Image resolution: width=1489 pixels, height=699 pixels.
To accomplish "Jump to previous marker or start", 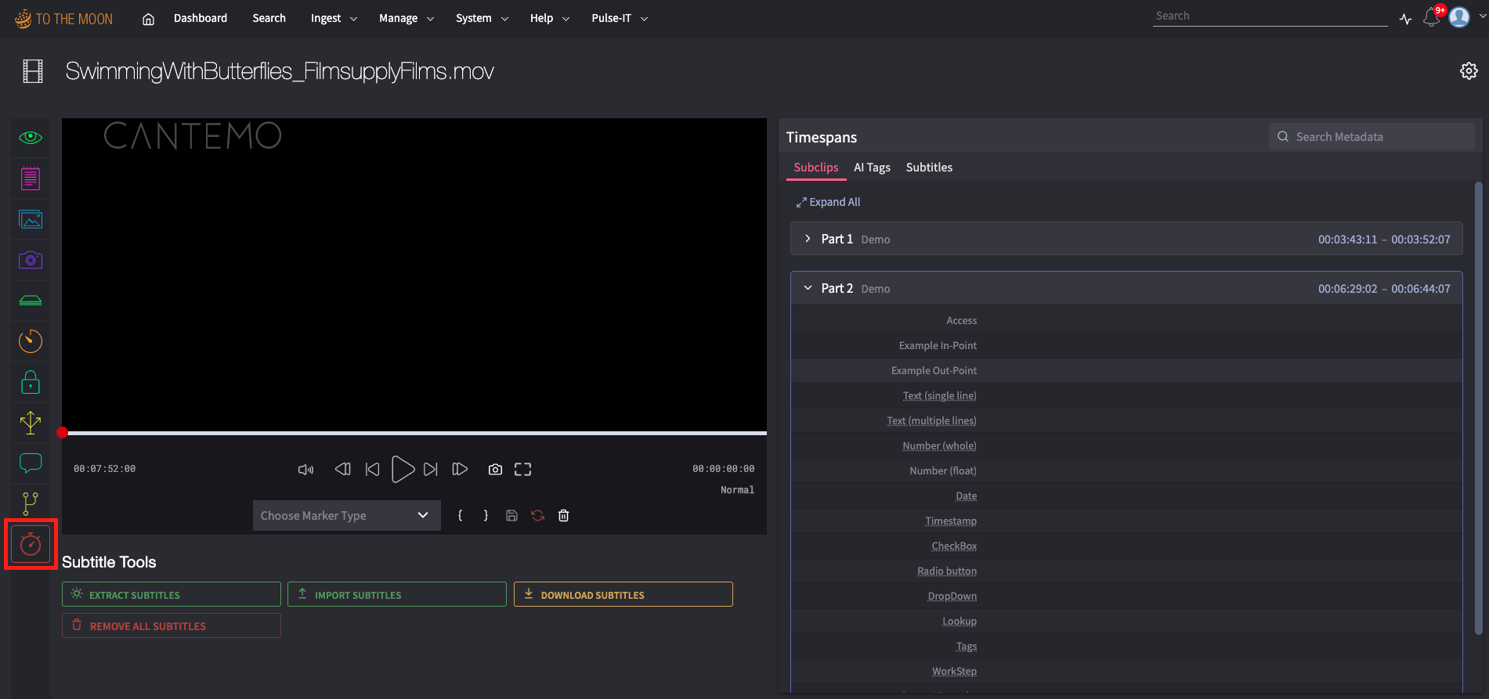I will pos(373,469).
